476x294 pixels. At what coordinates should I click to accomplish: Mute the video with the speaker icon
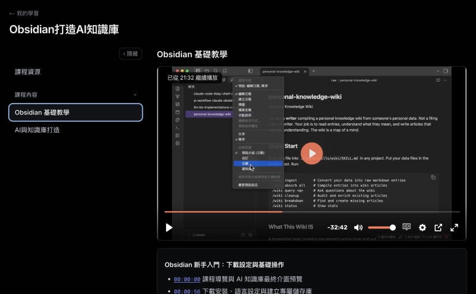point(358,227)
